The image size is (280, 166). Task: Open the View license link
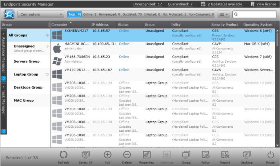pos(266,4)
